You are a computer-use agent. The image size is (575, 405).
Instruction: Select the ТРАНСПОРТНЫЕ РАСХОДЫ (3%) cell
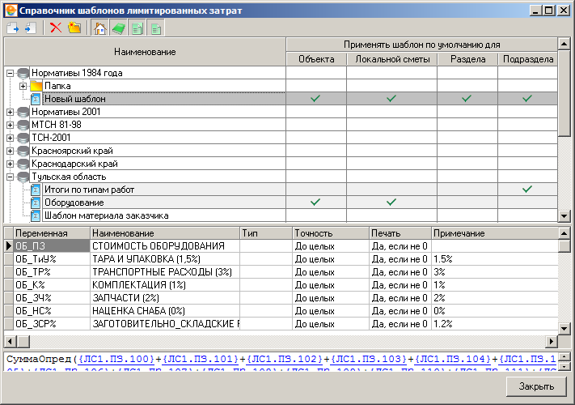165,272
